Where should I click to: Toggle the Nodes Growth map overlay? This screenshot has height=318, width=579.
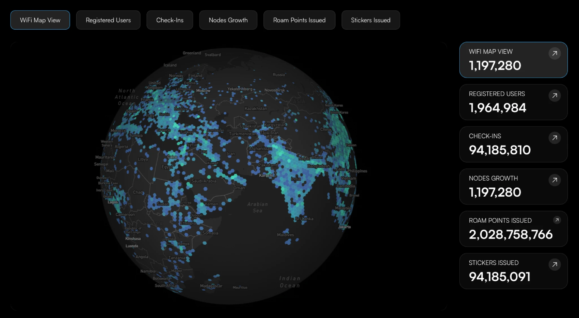click(228, 20)
